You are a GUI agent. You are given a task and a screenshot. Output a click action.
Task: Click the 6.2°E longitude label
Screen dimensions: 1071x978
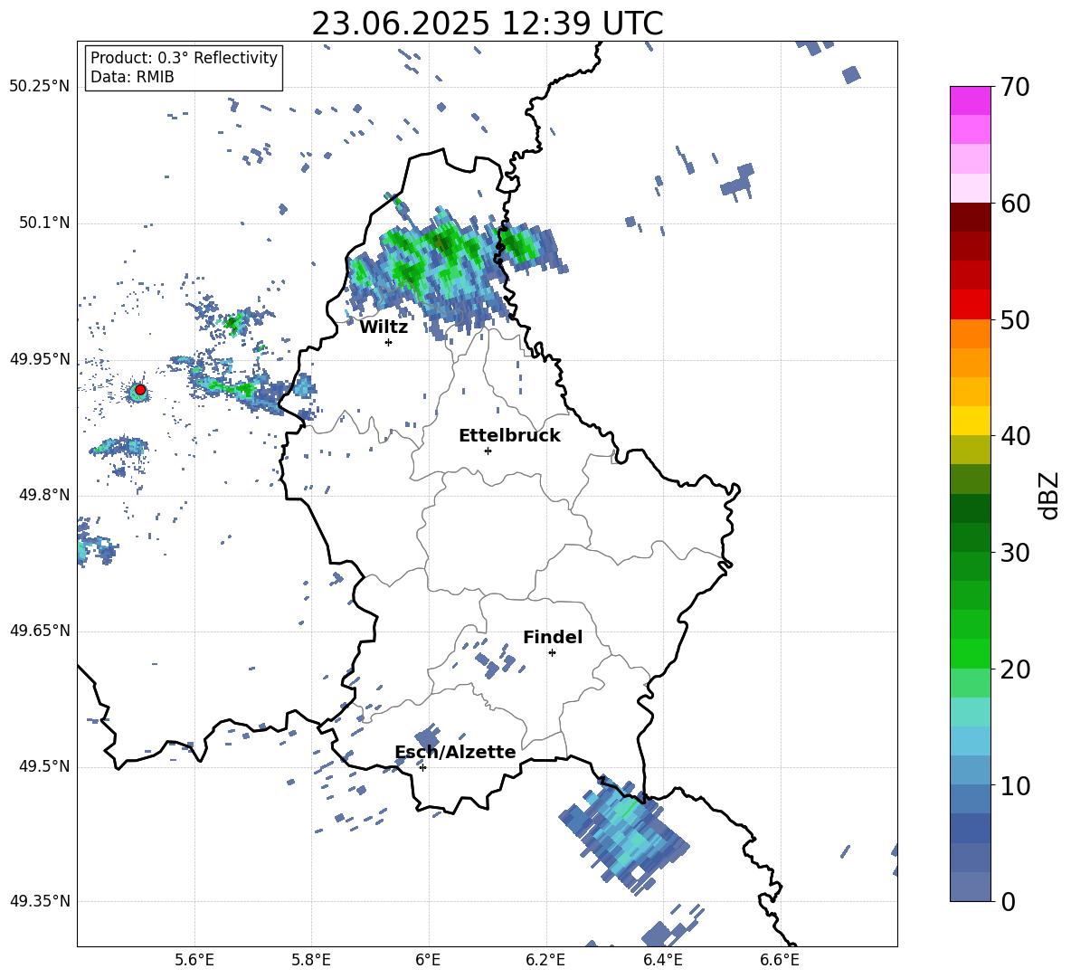[x=545, y=960]
